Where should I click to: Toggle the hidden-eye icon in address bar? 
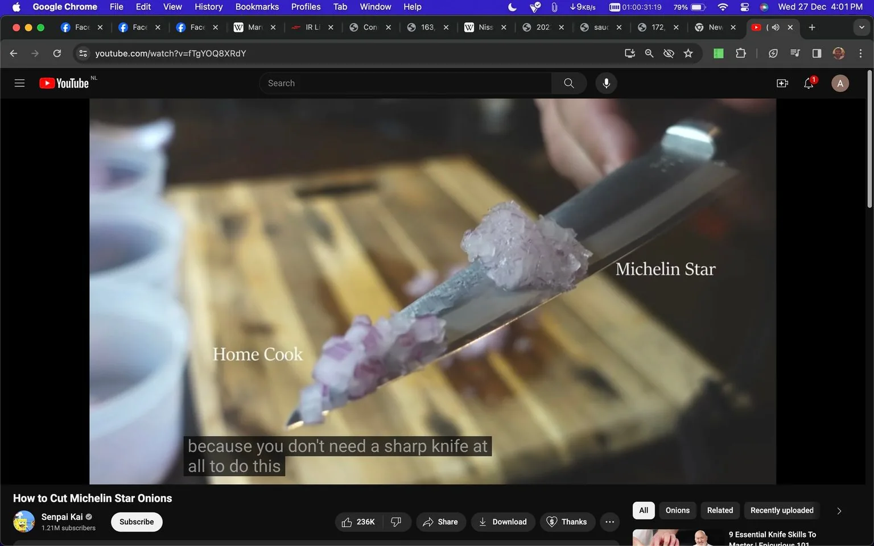click(669, 53)
